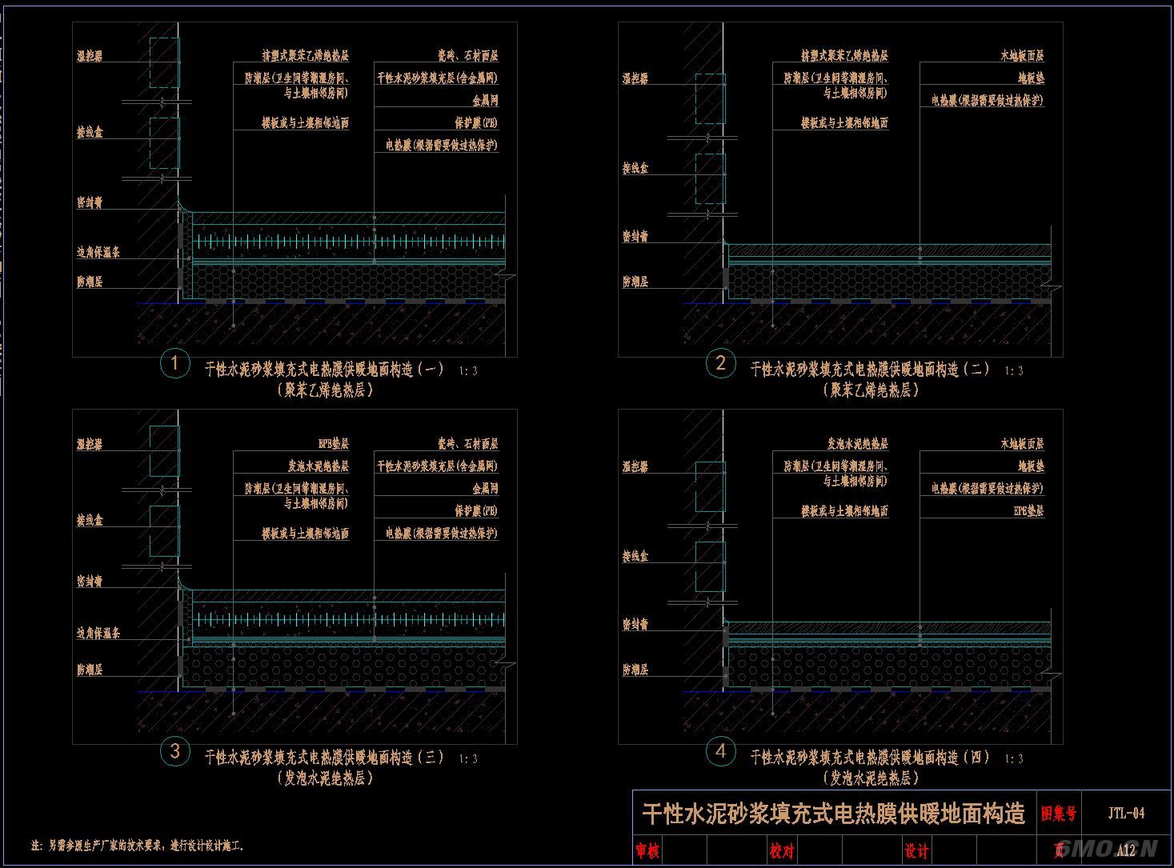
Task: Select the 注 note text at bottom left
Action: click(138, 846)
